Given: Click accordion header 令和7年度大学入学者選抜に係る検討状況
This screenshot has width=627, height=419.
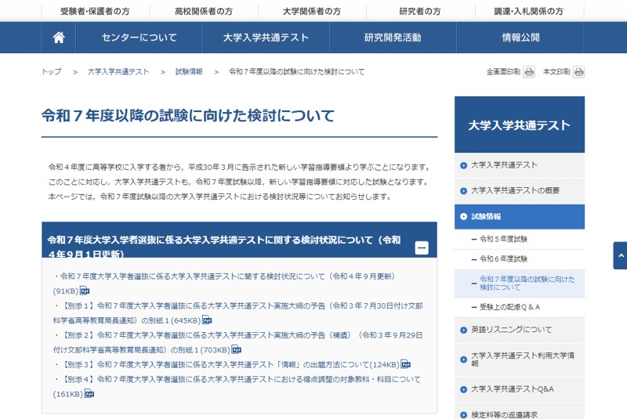Looking at the screenshot, I should [240, 240].
